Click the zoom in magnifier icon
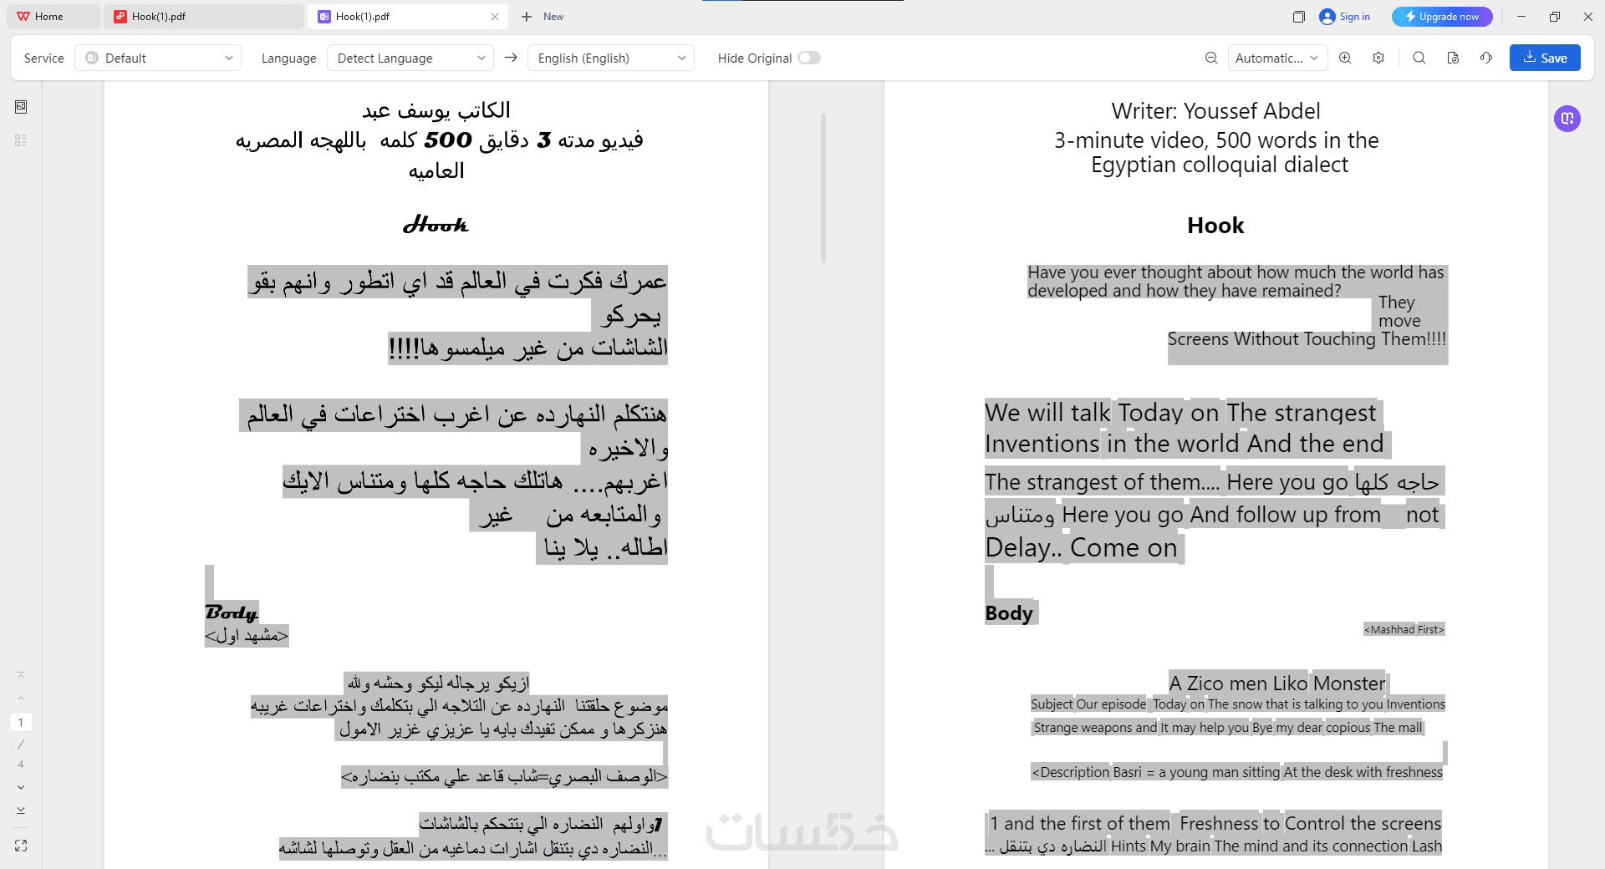1605x869 pixels. tap(1345, 58)
